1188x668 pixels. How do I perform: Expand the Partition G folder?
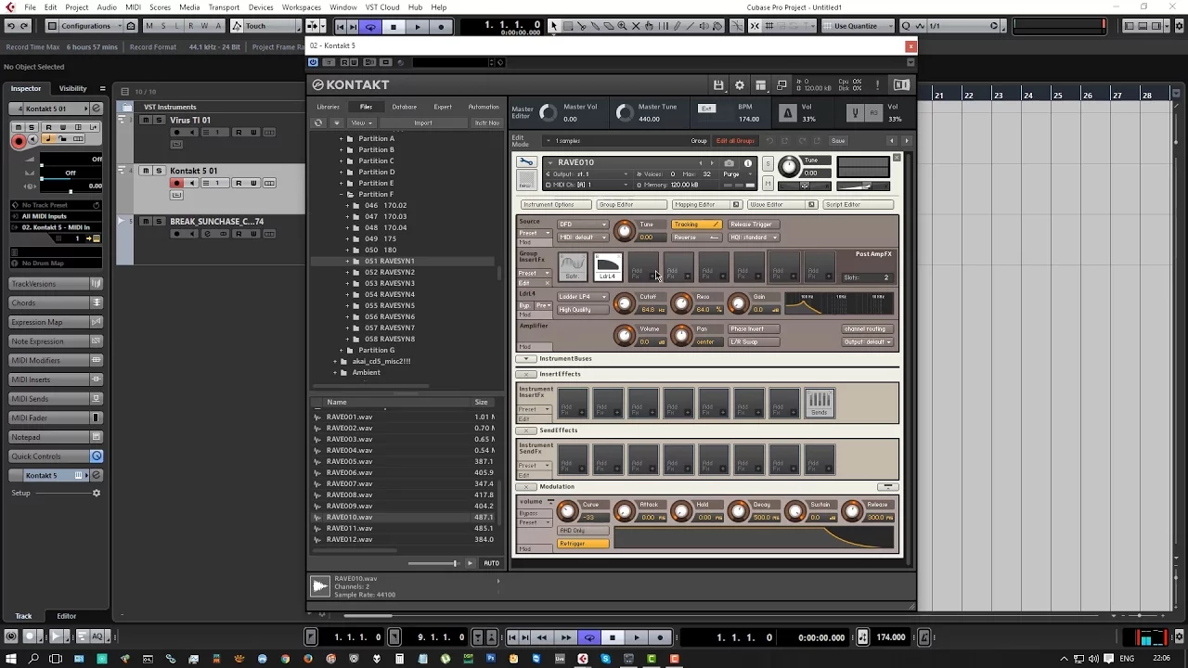[341, 350]
